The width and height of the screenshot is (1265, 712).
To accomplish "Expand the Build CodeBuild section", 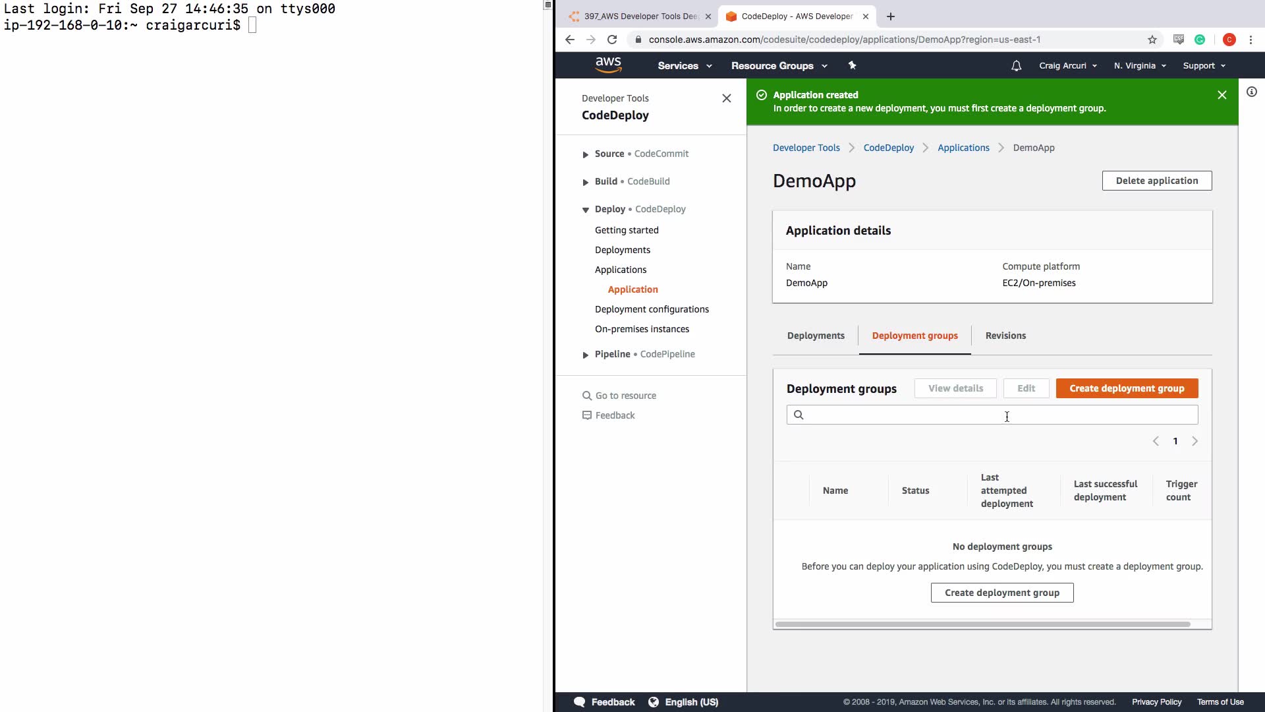I will click(585, 182).
